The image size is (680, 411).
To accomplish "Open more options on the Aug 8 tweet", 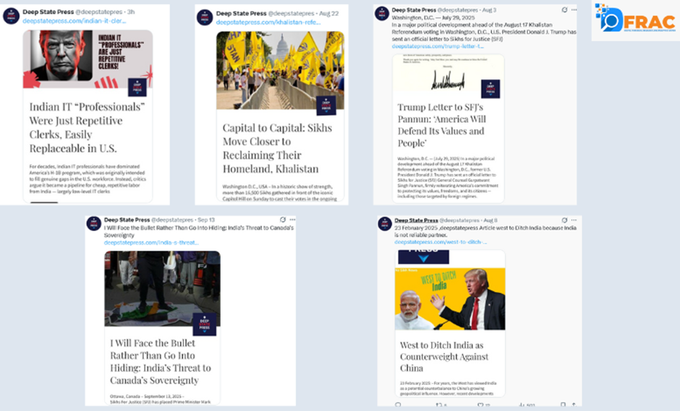I will 574,220.
